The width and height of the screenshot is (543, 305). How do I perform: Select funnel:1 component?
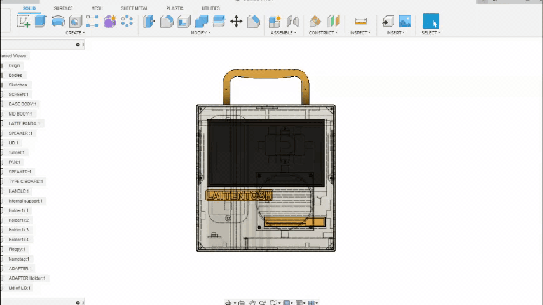(x=17, y=152)
